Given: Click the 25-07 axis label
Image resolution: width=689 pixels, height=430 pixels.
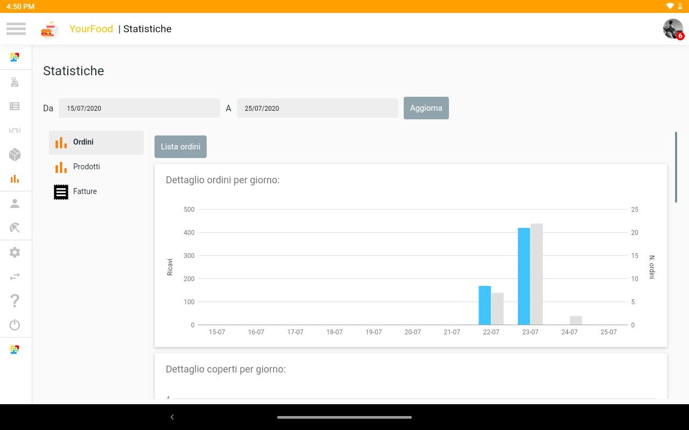Looking at the screenshot, I should (x=609, y=332).
